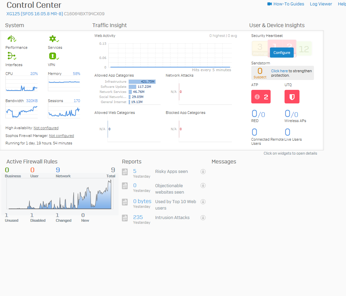The width and height of the screenshot is (346, 296).
Task: Click the General Internet bar showing 19.13M
Action: pos(129,102)
